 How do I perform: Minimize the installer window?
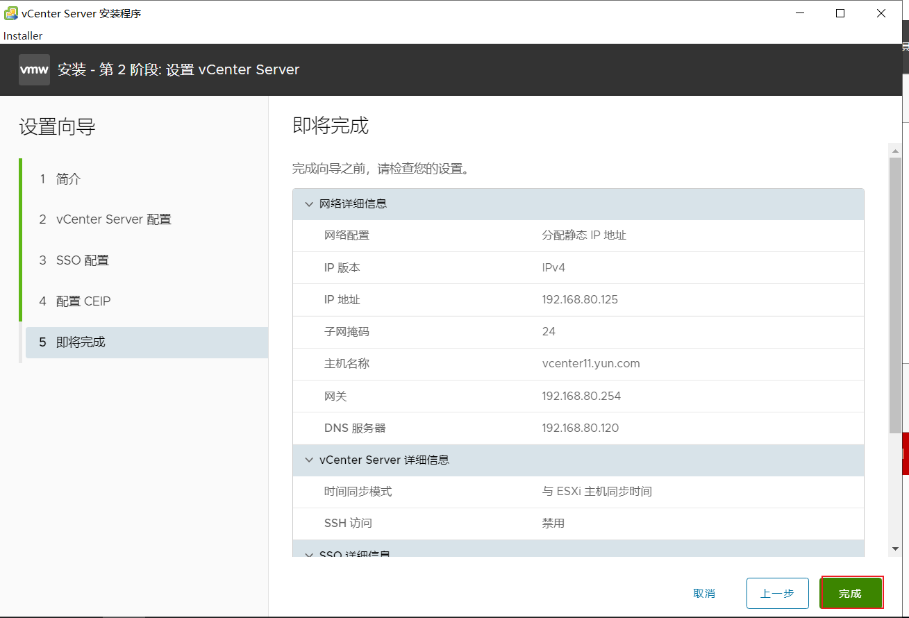[799, 13]
